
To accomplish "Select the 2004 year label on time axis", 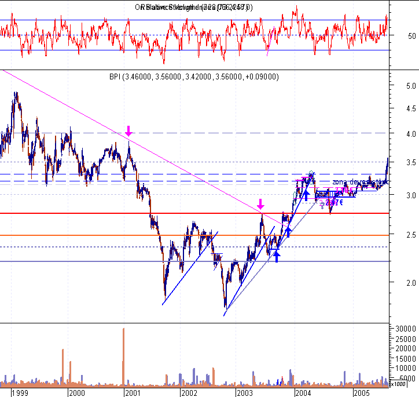I will coord(303,393).
